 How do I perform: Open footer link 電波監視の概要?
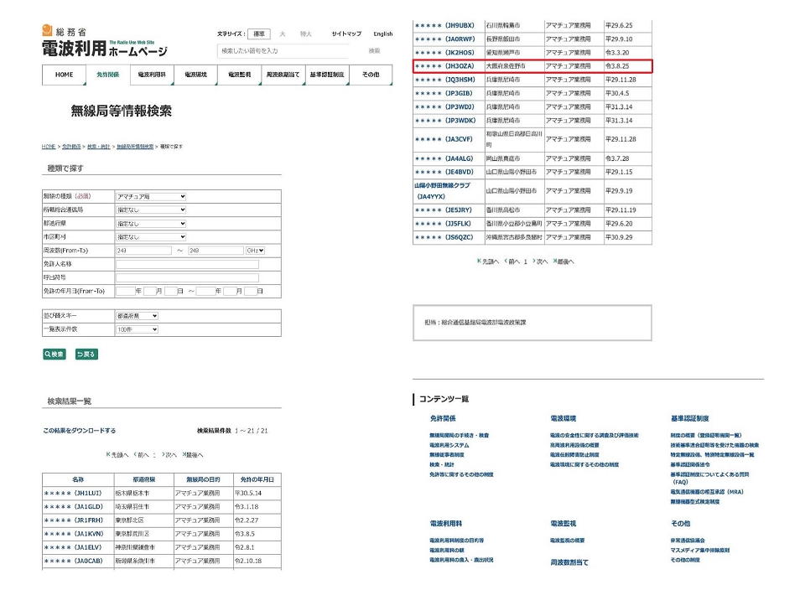coord(568,541)
